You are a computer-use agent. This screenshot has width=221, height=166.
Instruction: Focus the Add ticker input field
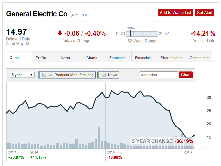[159, 75]
